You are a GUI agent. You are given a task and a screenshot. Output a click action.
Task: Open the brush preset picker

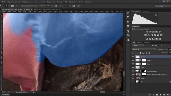pyautogui.click(x=7, y=6)
